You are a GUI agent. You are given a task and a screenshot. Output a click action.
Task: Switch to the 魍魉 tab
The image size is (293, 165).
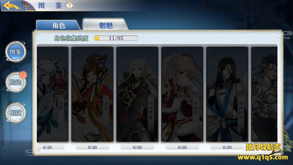coord(106,24)
